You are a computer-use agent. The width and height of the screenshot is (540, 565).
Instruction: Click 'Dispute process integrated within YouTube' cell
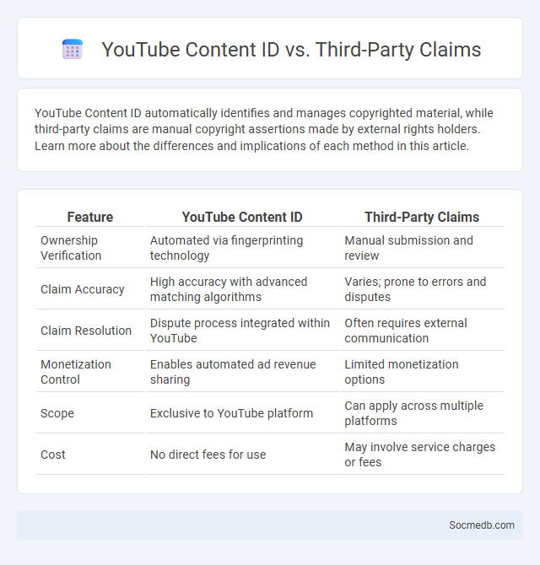coord(242,331)
